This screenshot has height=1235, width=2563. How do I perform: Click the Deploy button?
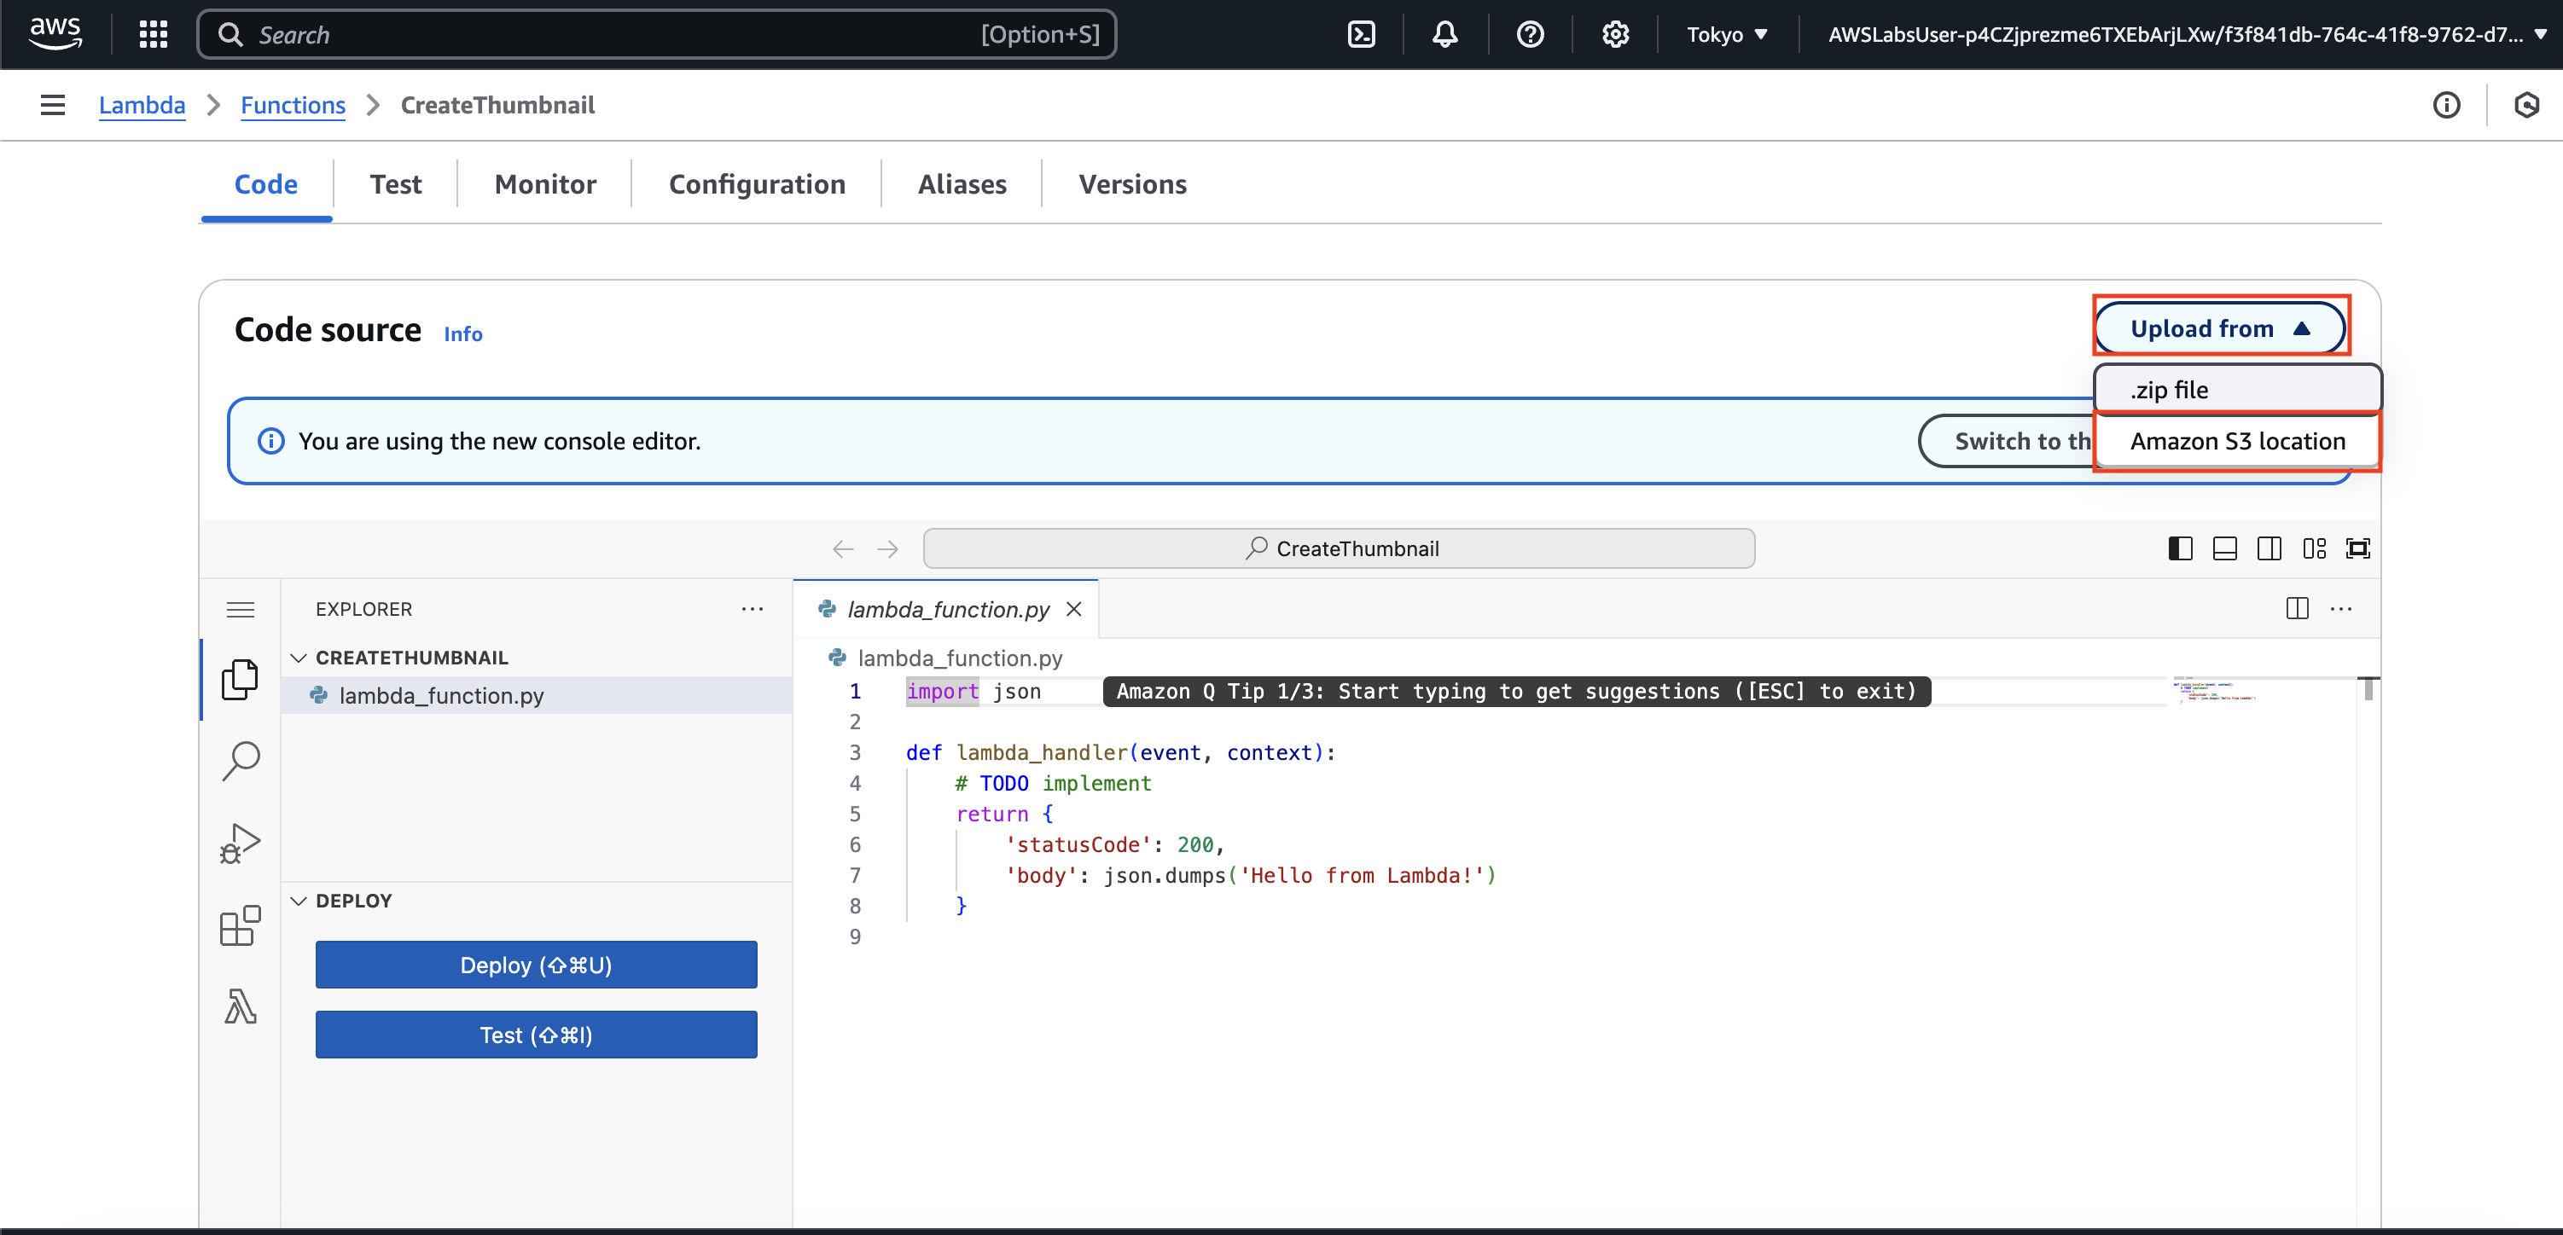tap(535, 965)
